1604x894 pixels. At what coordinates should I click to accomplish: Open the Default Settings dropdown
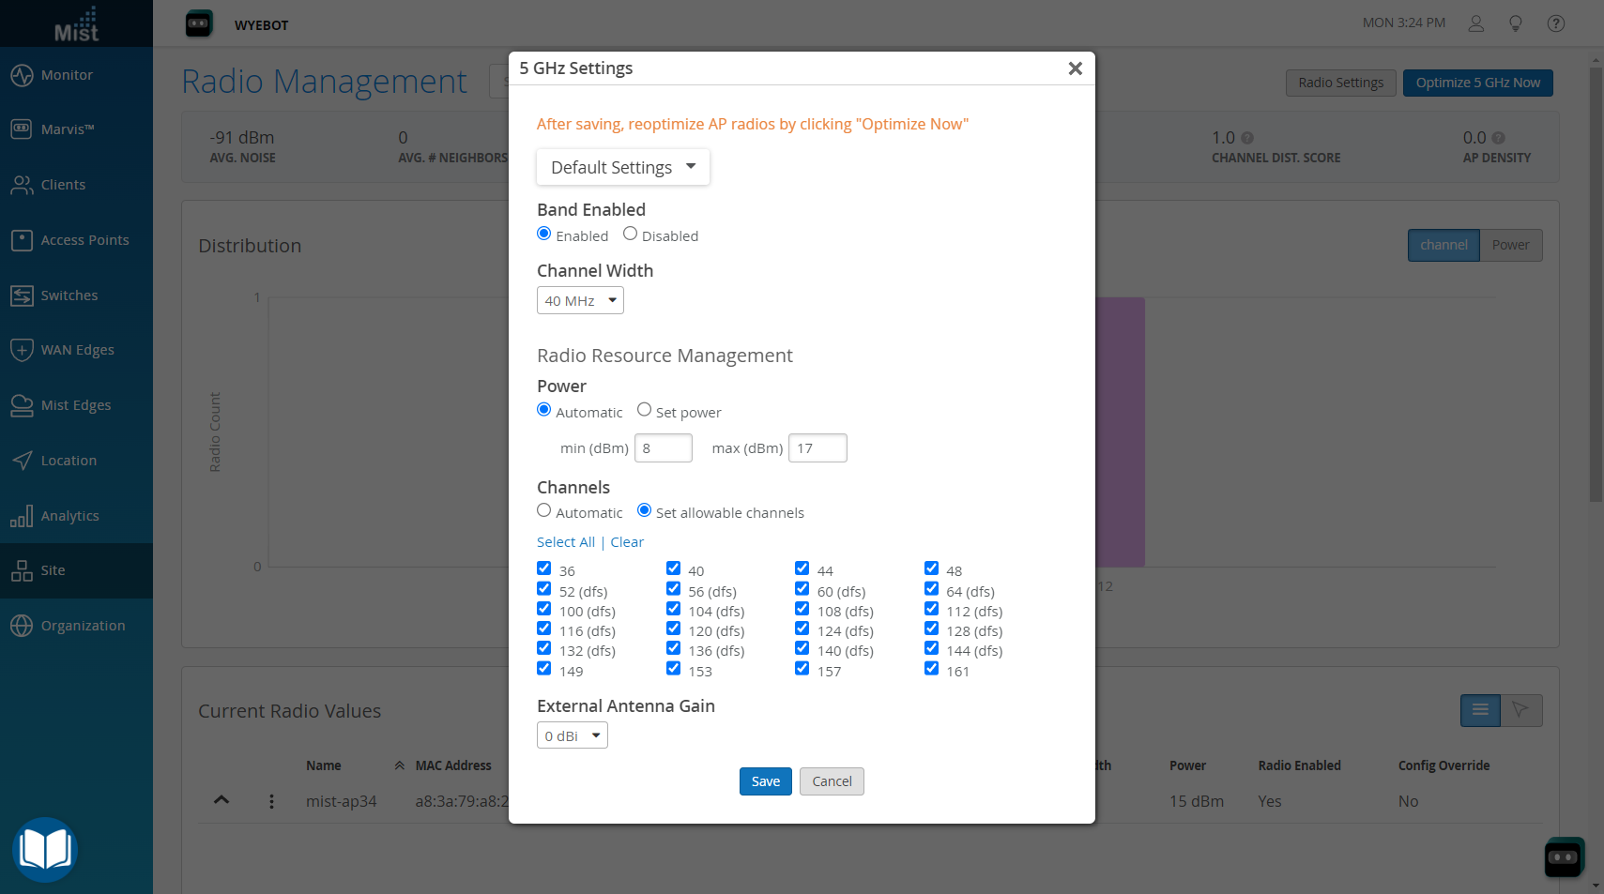coord(622,167)
